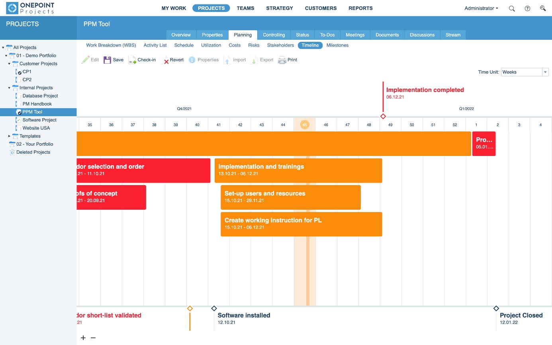Select the Software installed milestone diamond
This screenshot has width=552, height=345.
click(214, 308)
